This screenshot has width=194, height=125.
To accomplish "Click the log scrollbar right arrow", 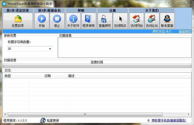I will (x=189, y=114).
